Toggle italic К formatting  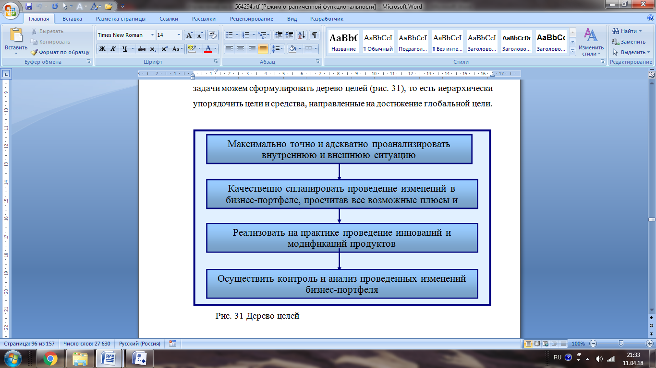tap(113, 49)
